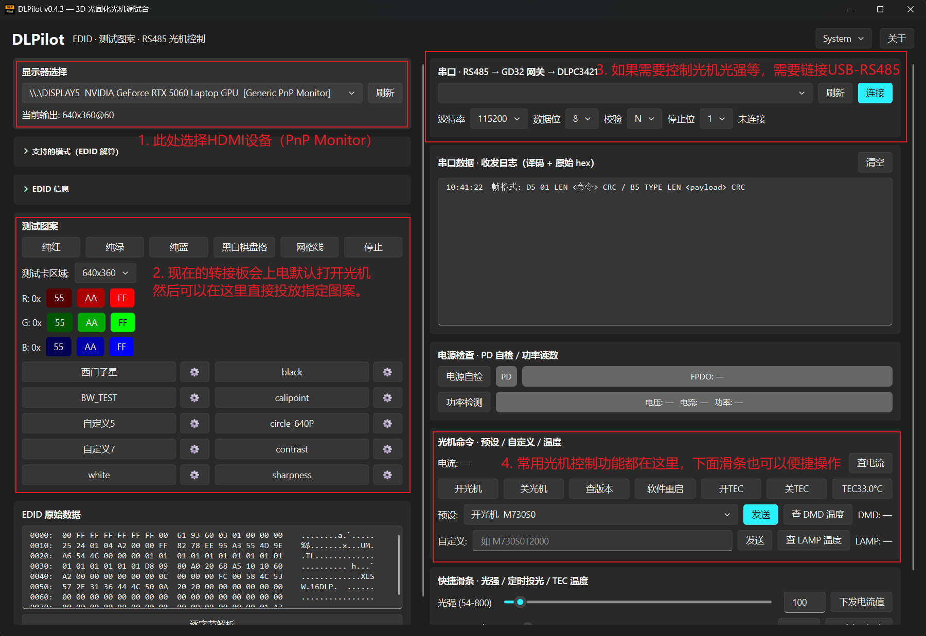926x636 pixels.
Task: Click the TEC33.0°C button
Action: [862, 489]
